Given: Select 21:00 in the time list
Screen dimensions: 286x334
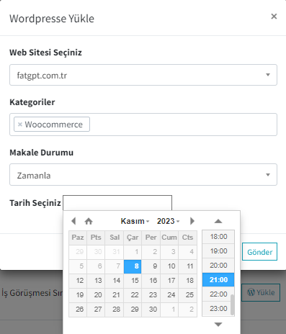Looking at the screenshot, I should [x=218, y=280].
